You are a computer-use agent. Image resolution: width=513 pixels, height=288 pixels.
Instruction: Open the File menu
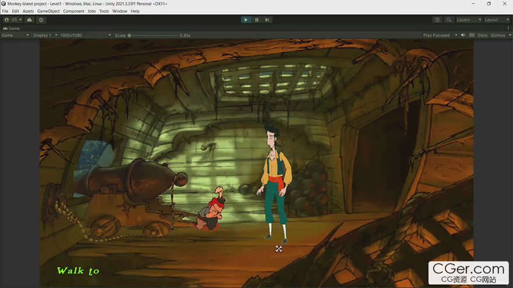[x=5, y=11]
